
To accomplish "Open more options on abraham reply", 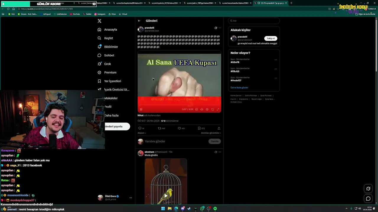I will click(x=220, y=152).
